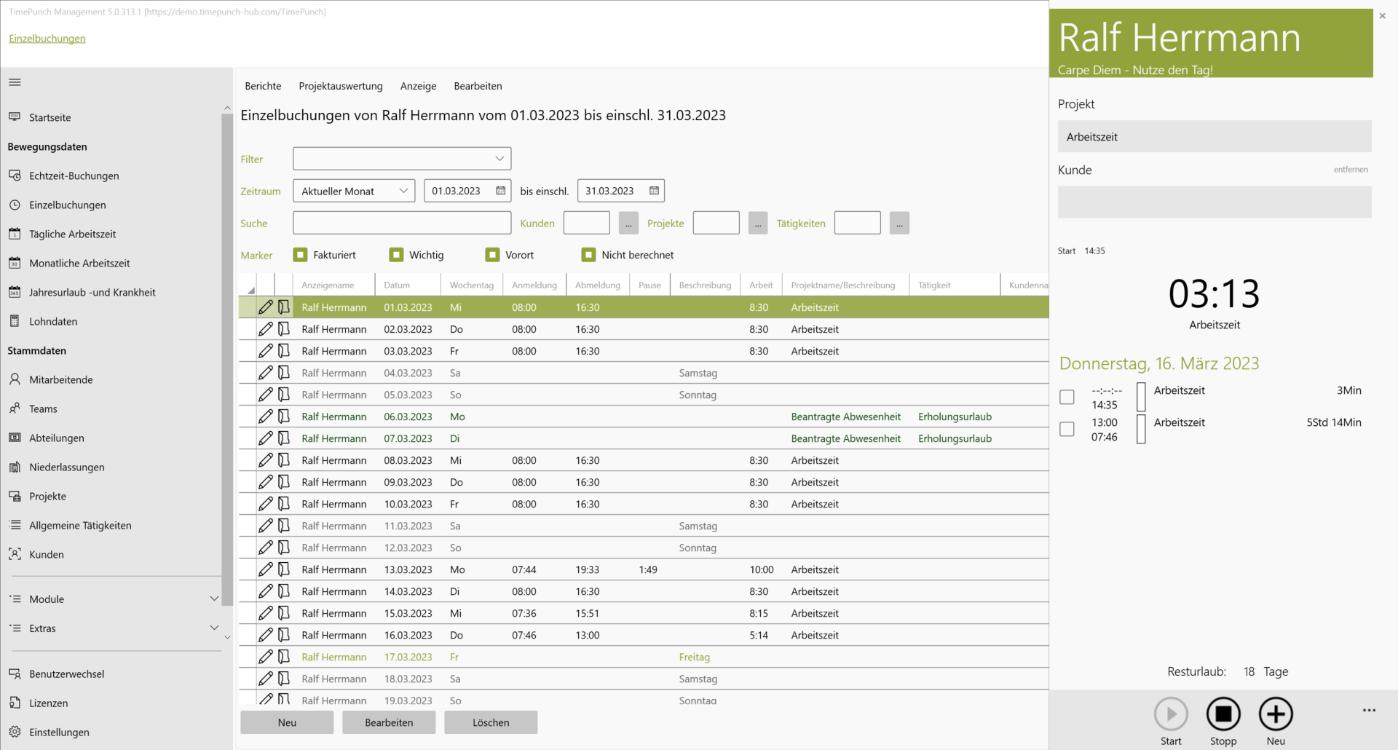This screenshot has height=750, width=1398.
Task: Click the Benutzerwechsel icon
Action: 15,674
